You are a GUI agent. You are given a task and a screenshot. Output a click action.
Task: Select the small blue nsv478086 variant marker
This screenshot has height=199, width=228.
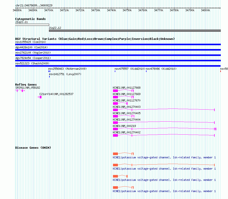pyautogui.click(x=146, y=71)
